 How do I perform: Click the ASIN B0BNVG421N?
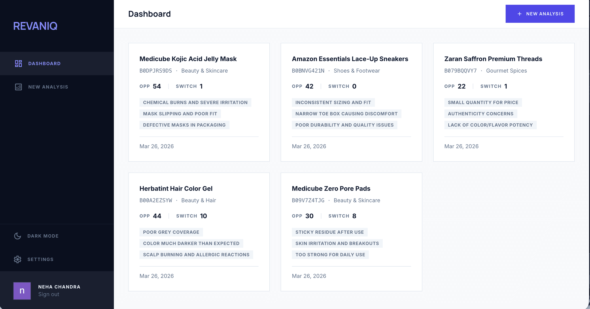click(308, 71)
